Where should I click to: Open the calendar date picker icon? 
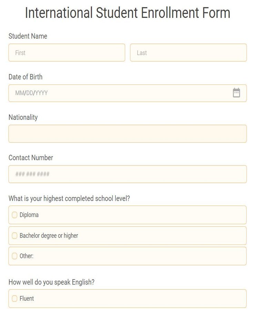pos(236,92)
